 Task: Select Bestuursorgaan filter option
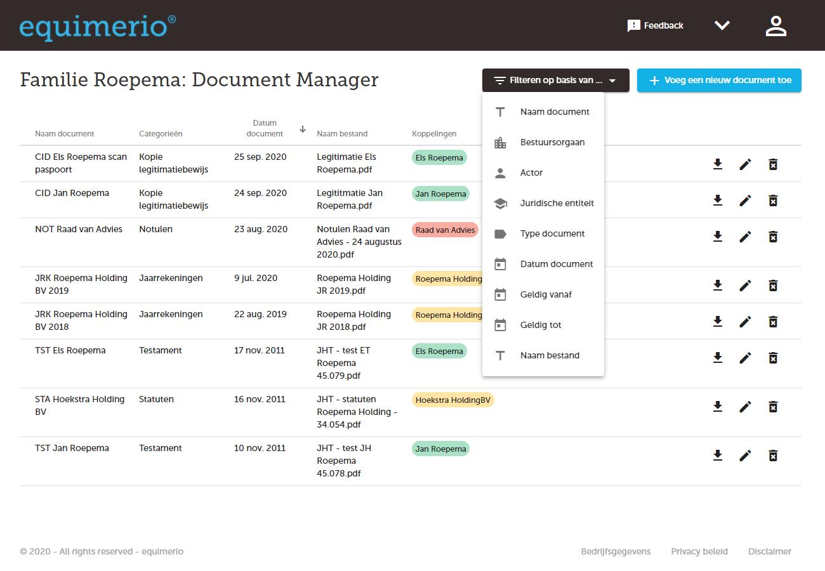(552, 142)
